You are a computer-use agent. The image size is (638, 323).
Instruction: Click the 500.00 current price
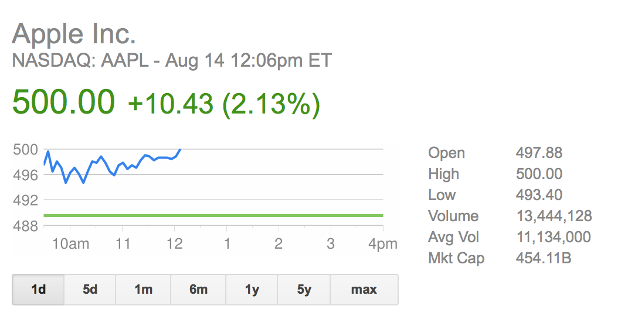tap(63, 102)
